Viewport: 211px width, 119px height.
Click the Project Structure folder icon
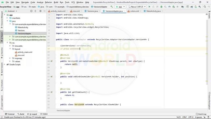183,7
